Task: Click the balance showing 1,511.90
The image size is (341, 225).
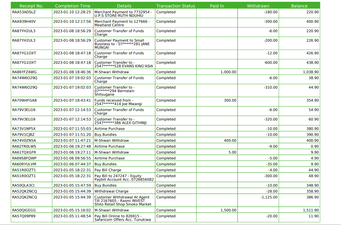Action: click(x=311, y=210)
